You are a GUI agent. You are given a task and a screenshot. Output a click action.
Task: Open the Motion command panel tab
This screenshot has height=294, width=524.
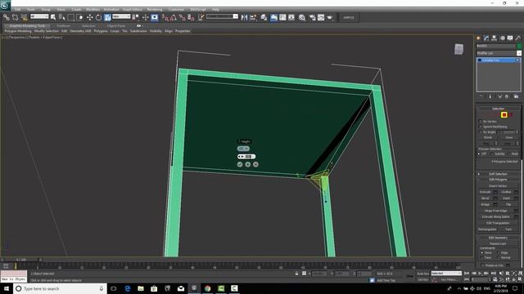[502, 38]
